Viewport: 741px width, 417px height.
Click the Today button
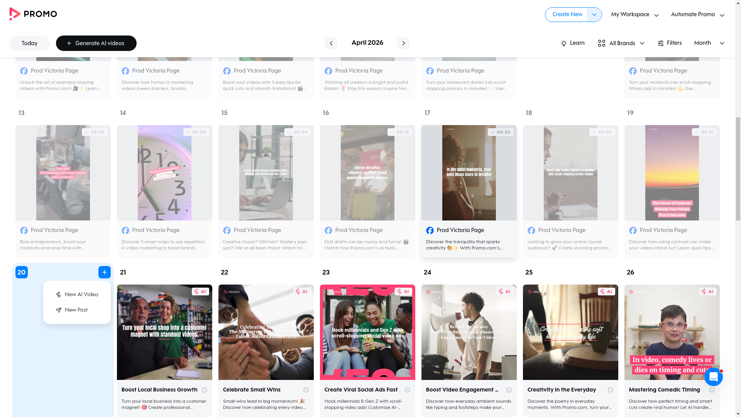[x=29, y=43]
